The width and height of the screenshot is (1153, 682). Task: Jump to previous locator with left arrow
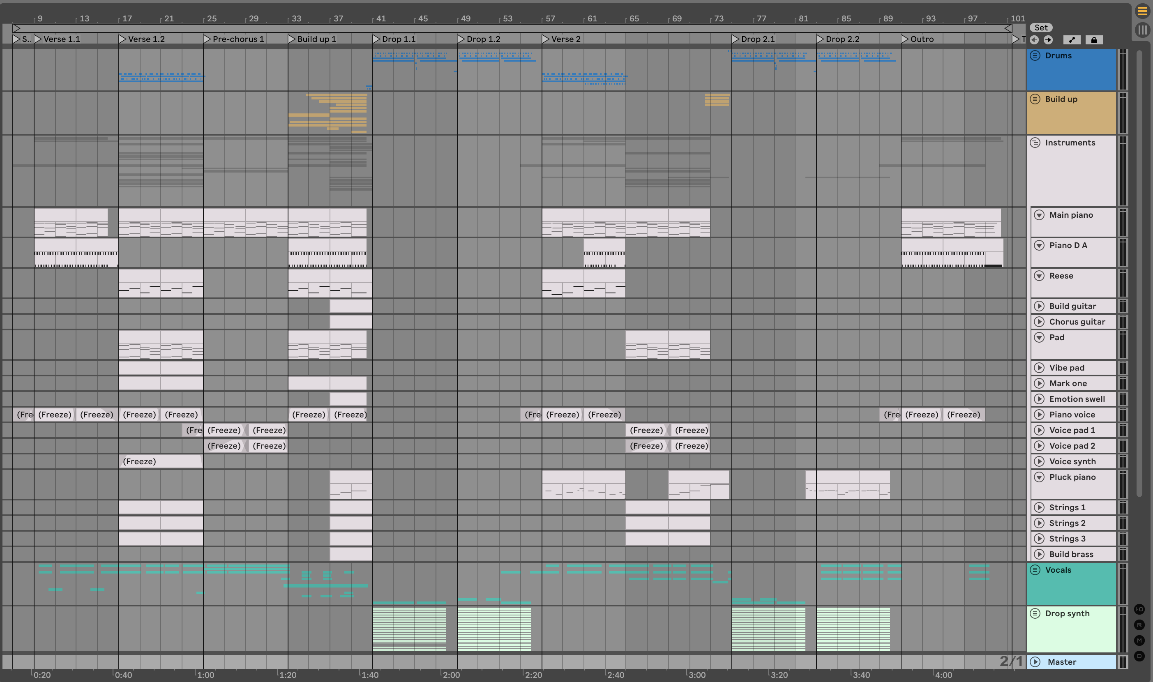pyautogui.click(x=1034, y=40)
